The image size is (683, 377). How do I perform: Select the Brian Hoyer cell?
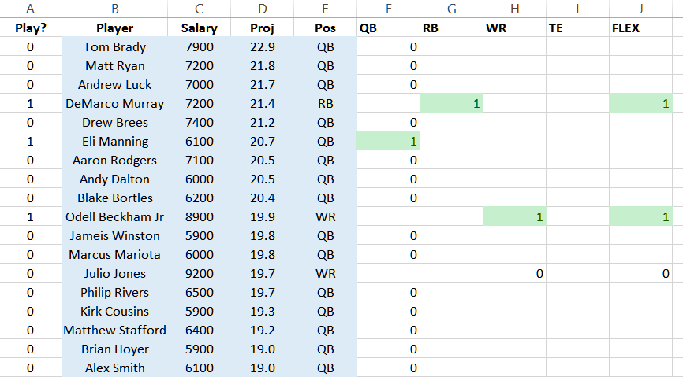click(114, 349)
